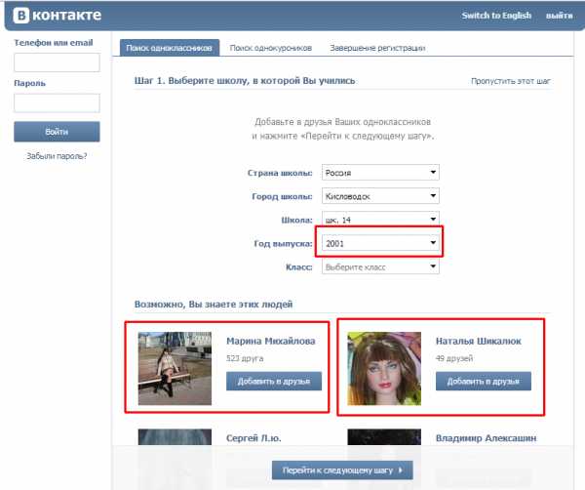This screenshot has width=585, height=490.
Task: Click the Войти login button
Action: click(57, 132)
